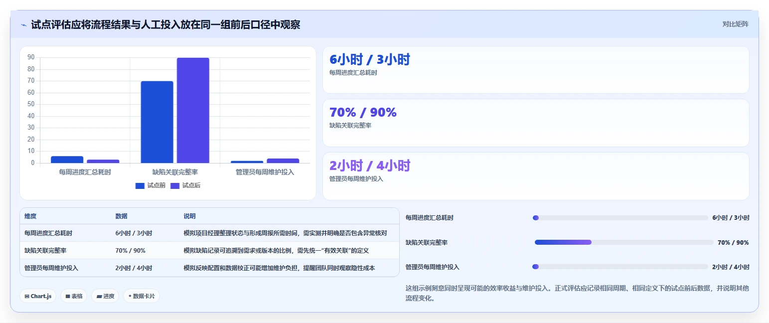Click table cell 70% / 90% in 数据 column
769x323 pixels.
point(131,251)
